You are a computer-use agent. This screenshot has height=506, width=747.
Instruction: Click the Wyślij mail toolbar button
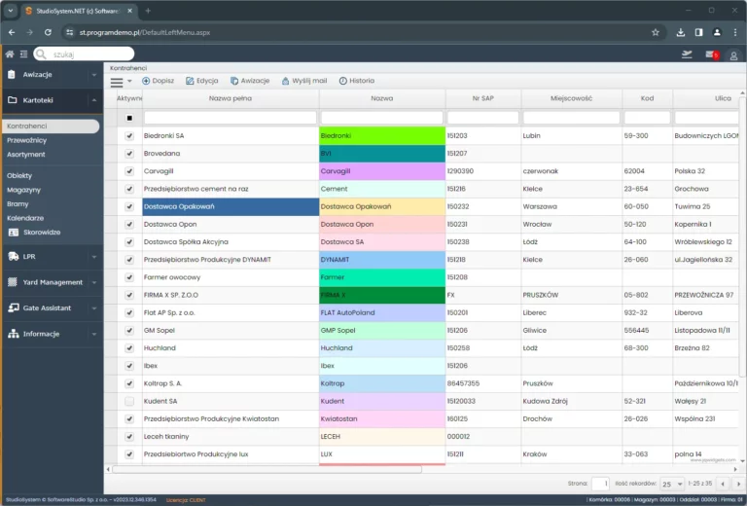pyautogui.click(x=303, y=81)
